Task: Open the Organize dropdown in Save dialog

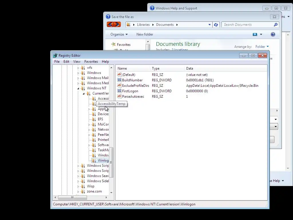Action: click(x=119, y=34)
